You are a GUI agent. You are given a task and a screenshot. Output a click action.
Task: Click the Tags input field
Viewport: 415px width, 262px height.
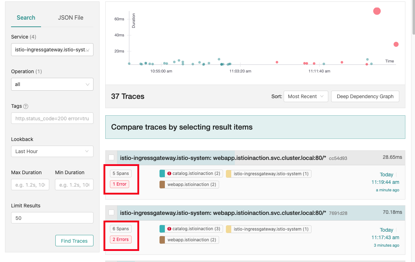[x=52, y=118]
